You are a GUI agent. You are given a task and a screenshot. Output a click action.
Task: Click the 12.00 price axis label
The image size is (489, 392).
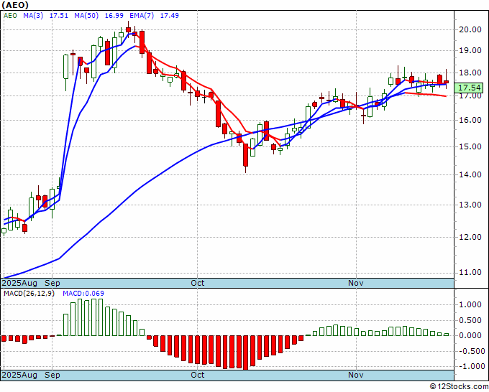470,237
